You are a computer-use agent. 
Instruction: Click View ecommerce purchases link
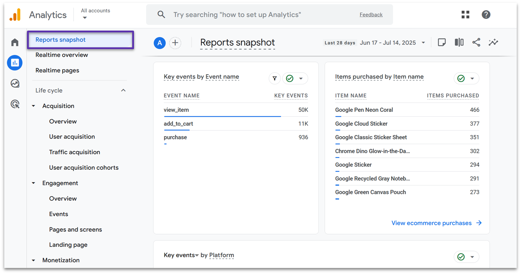point(431,223)
